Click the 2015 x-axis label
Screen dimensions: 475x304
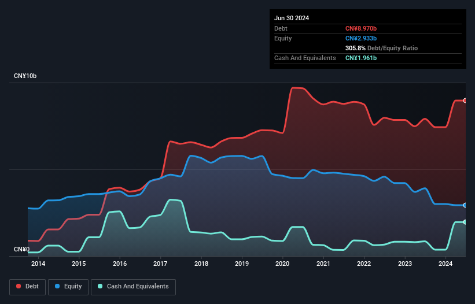[x=79, y=264]
